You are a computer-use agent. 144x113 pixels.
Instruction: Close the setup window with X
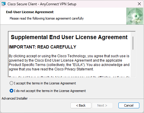point(139,4)
